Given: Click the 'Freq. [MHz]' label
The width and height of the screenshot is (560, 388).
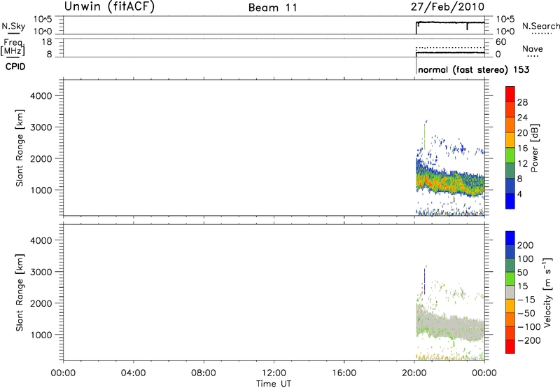Looking at the screenshot, I should click(x=13, y=47).
